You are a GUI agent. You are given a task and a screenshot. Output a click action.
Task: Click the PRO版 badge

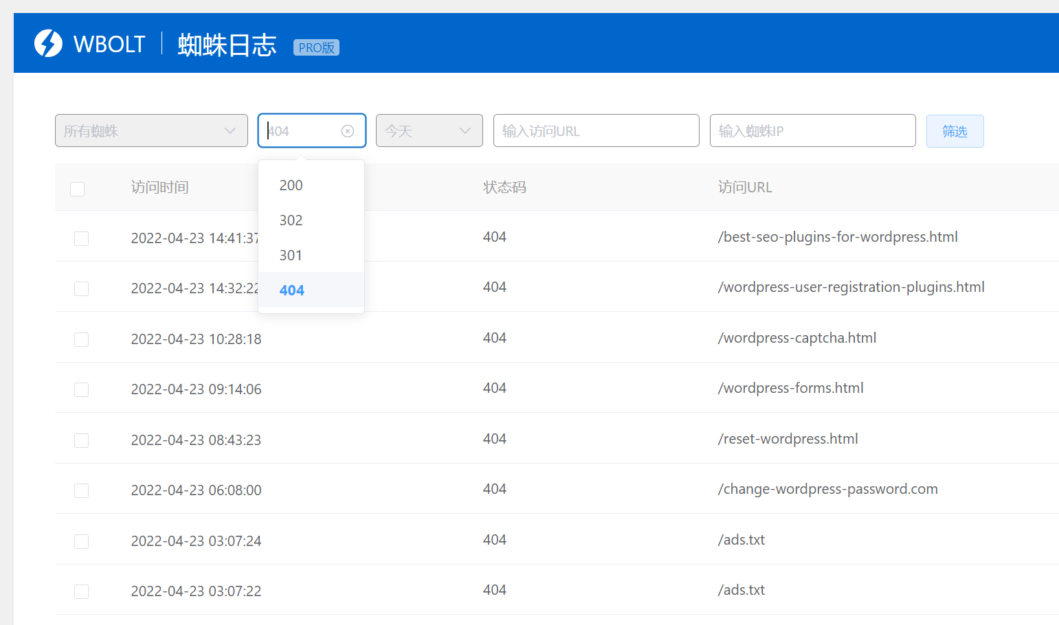[316, 47]
